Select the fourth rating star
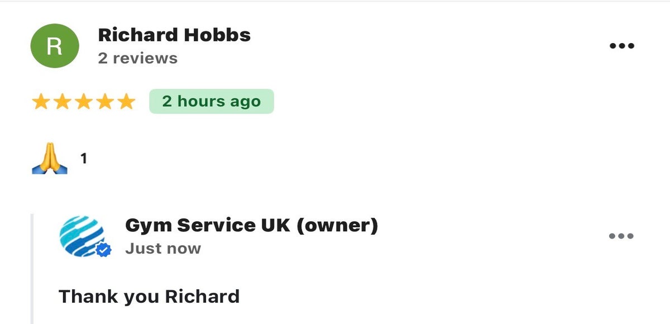Image resolution: width=670 pixels, height=324 pixels. coord(106,102)
